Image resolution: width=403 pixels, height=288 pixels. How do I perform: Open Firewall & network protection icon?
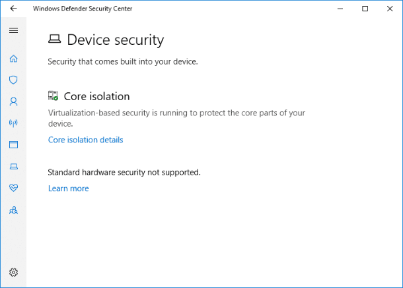[x=13, y=123]
